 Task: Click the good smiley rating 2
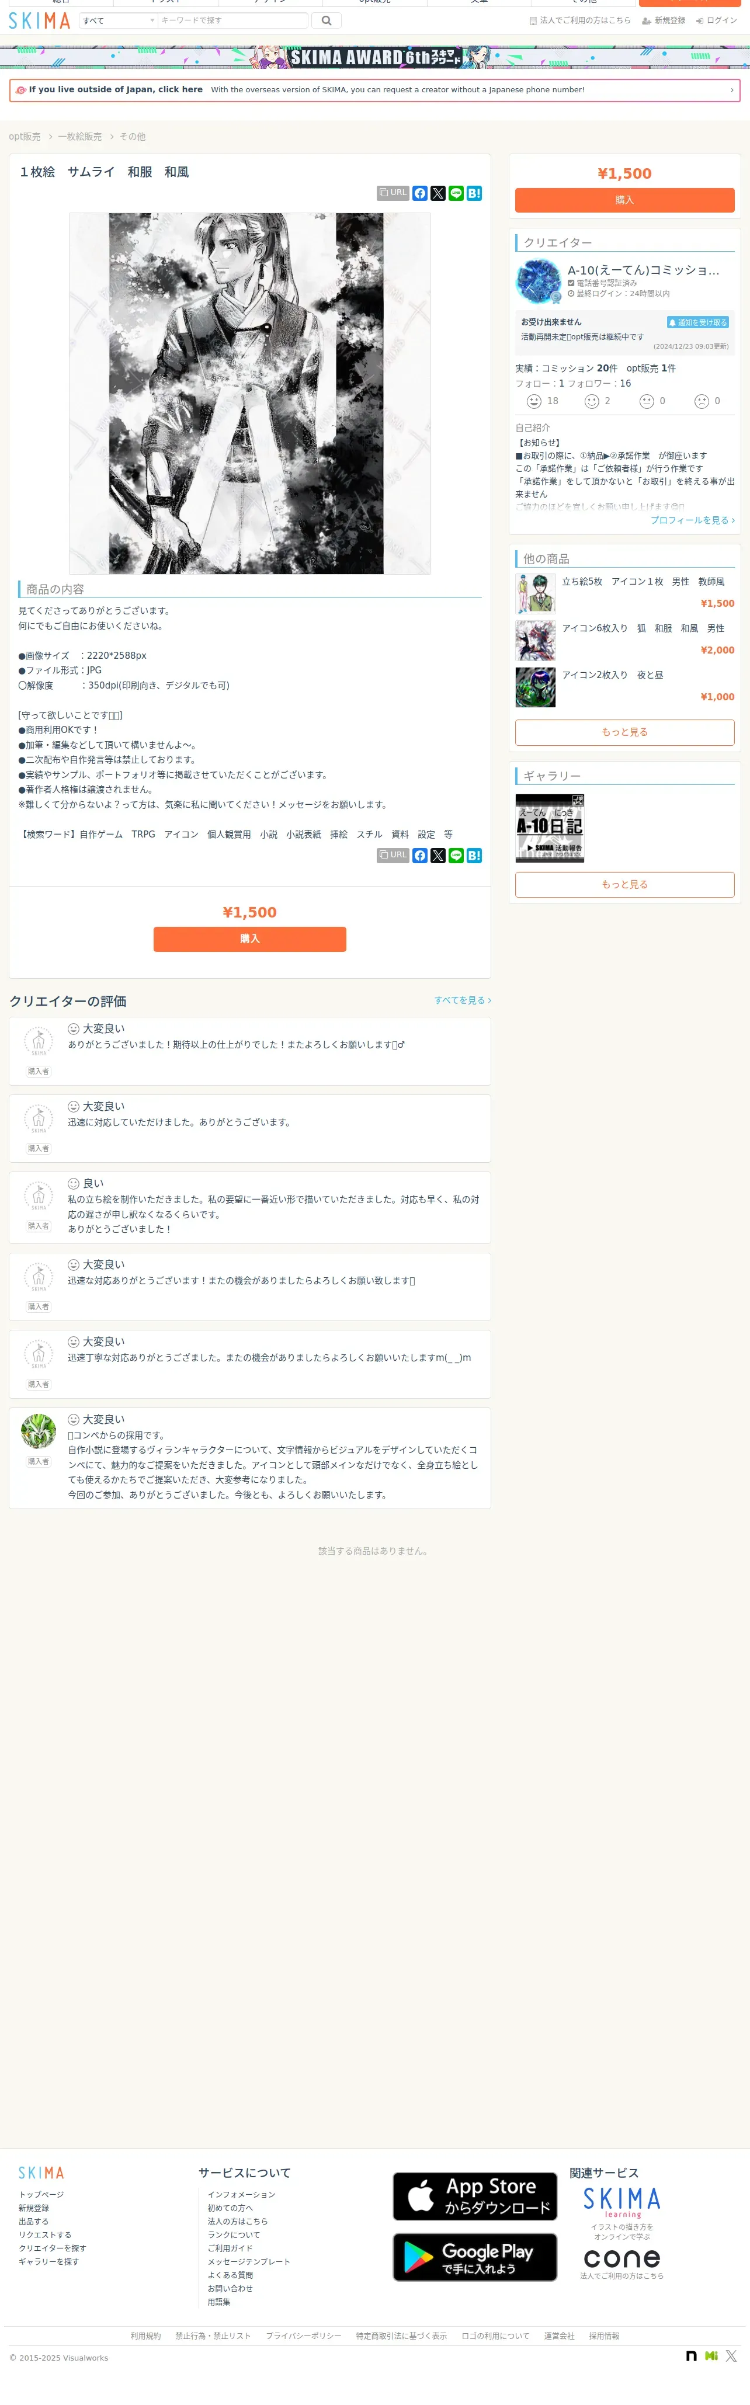[591, 401]
